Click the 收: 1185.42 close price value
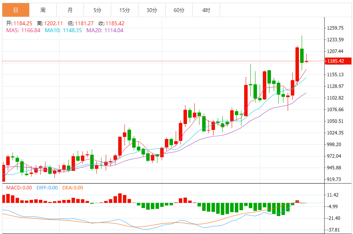This screenshot has height=234, width=353. (x=112, y=23)
